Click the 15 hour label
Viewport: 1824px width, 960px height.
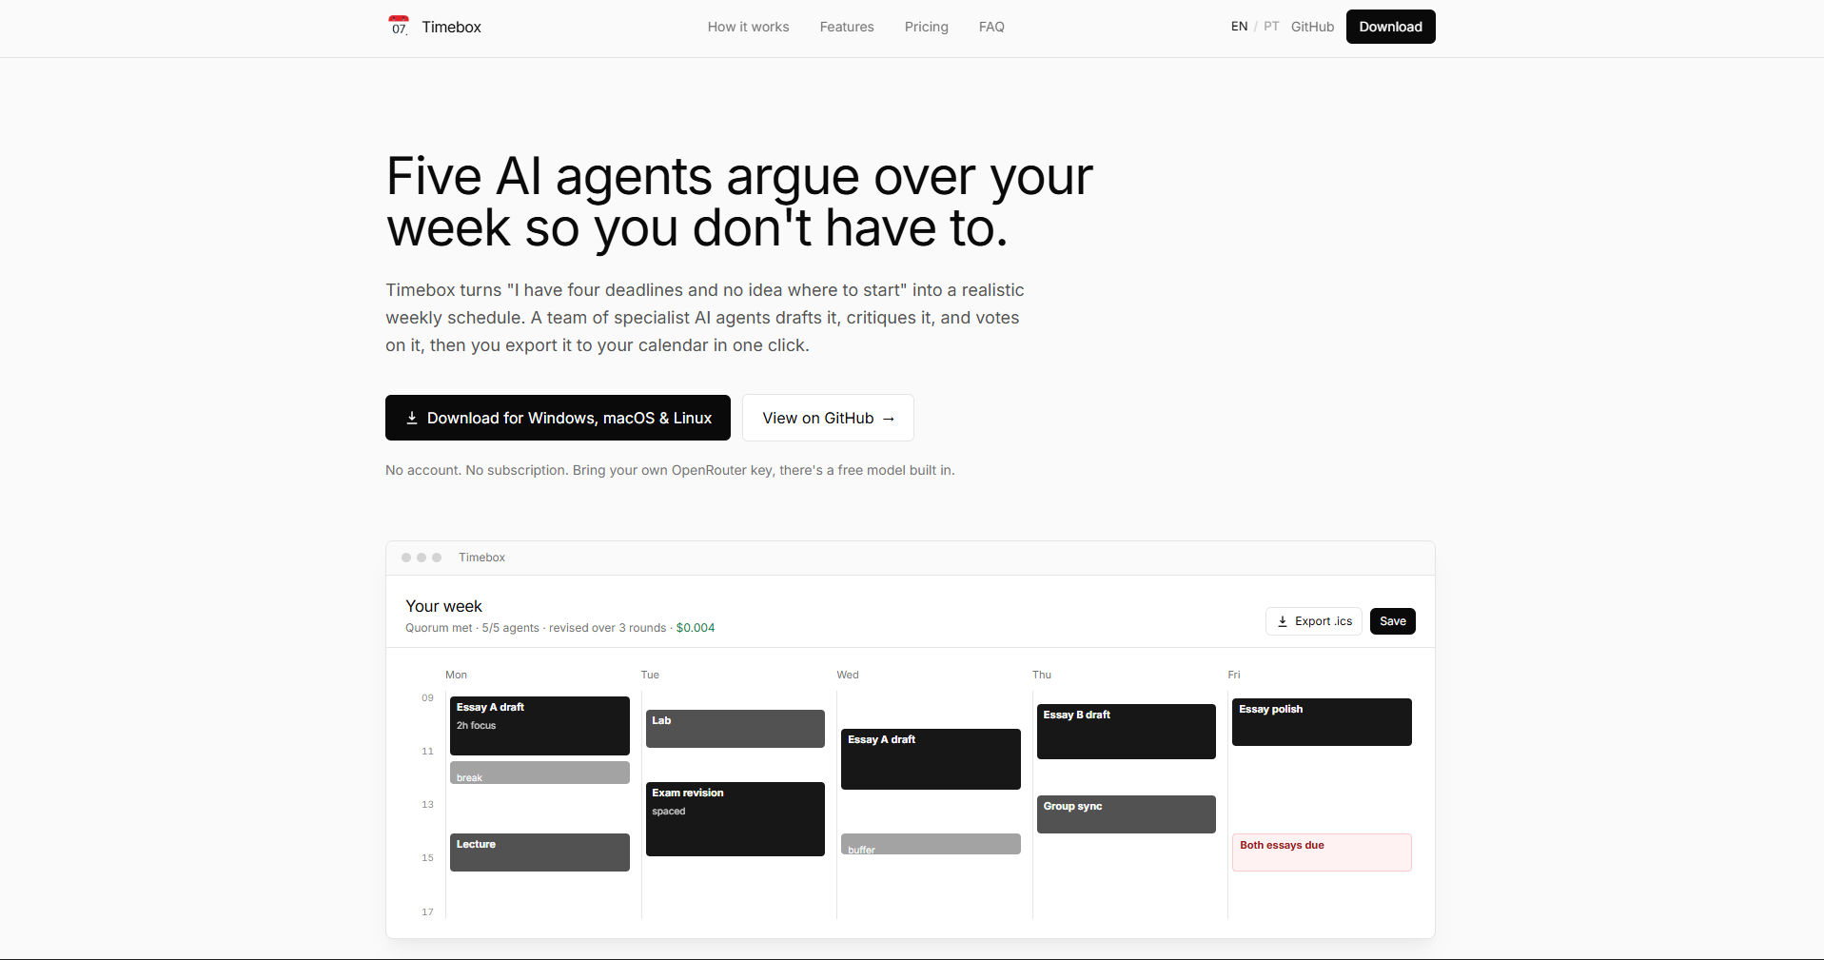click(427, 857)
